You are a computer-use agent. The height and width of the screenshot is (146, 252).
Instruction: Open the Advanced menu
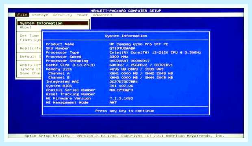[x=102, y=15]
